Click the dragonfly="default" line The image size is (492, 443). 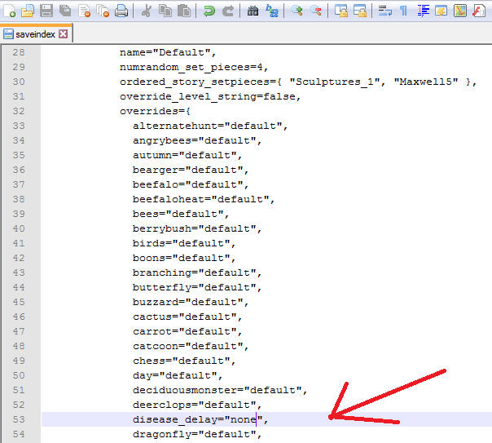[x=197, y=434]
